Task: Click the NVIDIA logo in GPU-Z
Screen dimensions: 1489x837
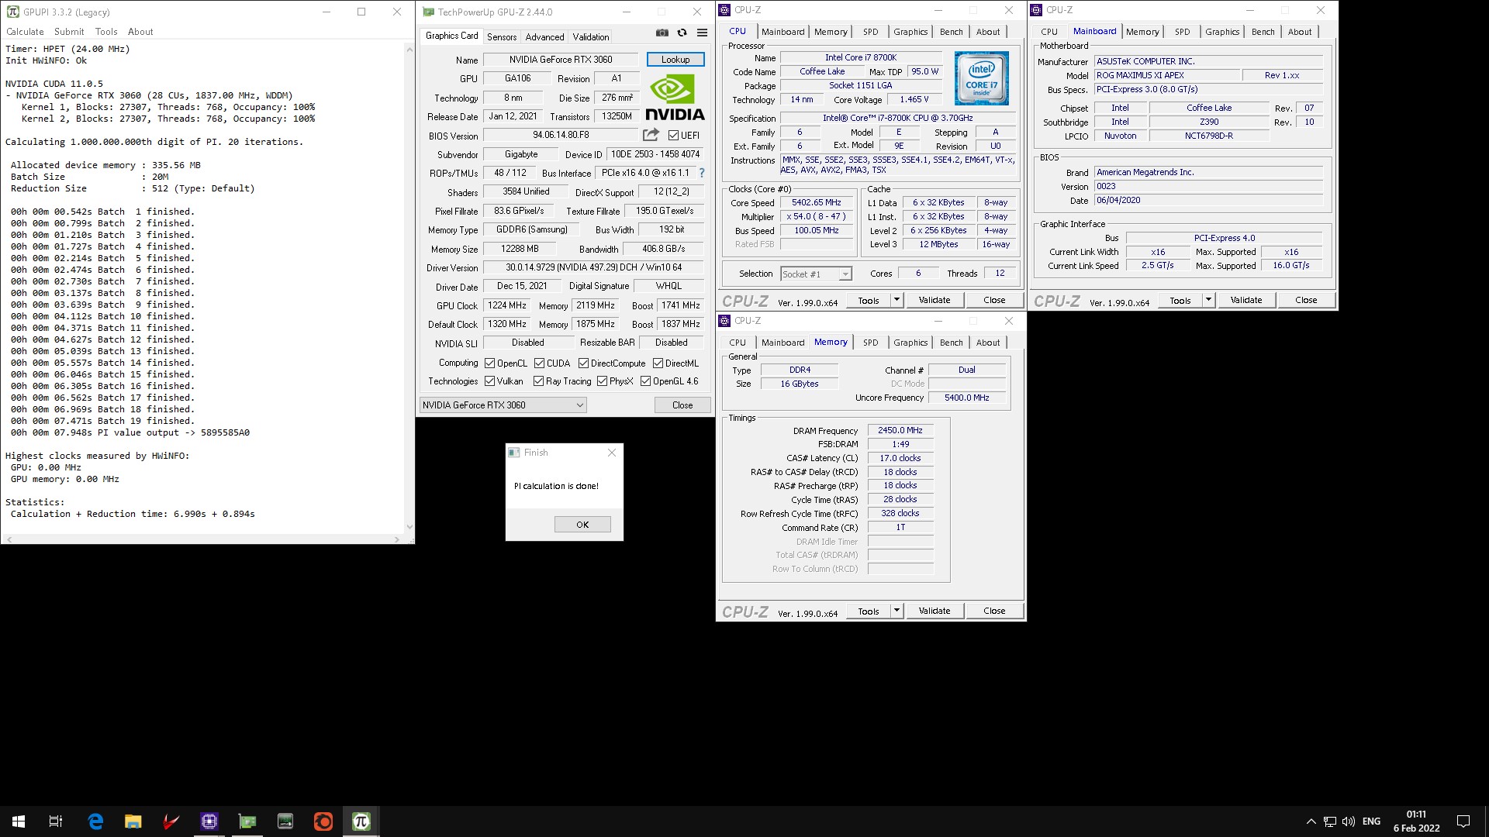Action: coord(675,98)
